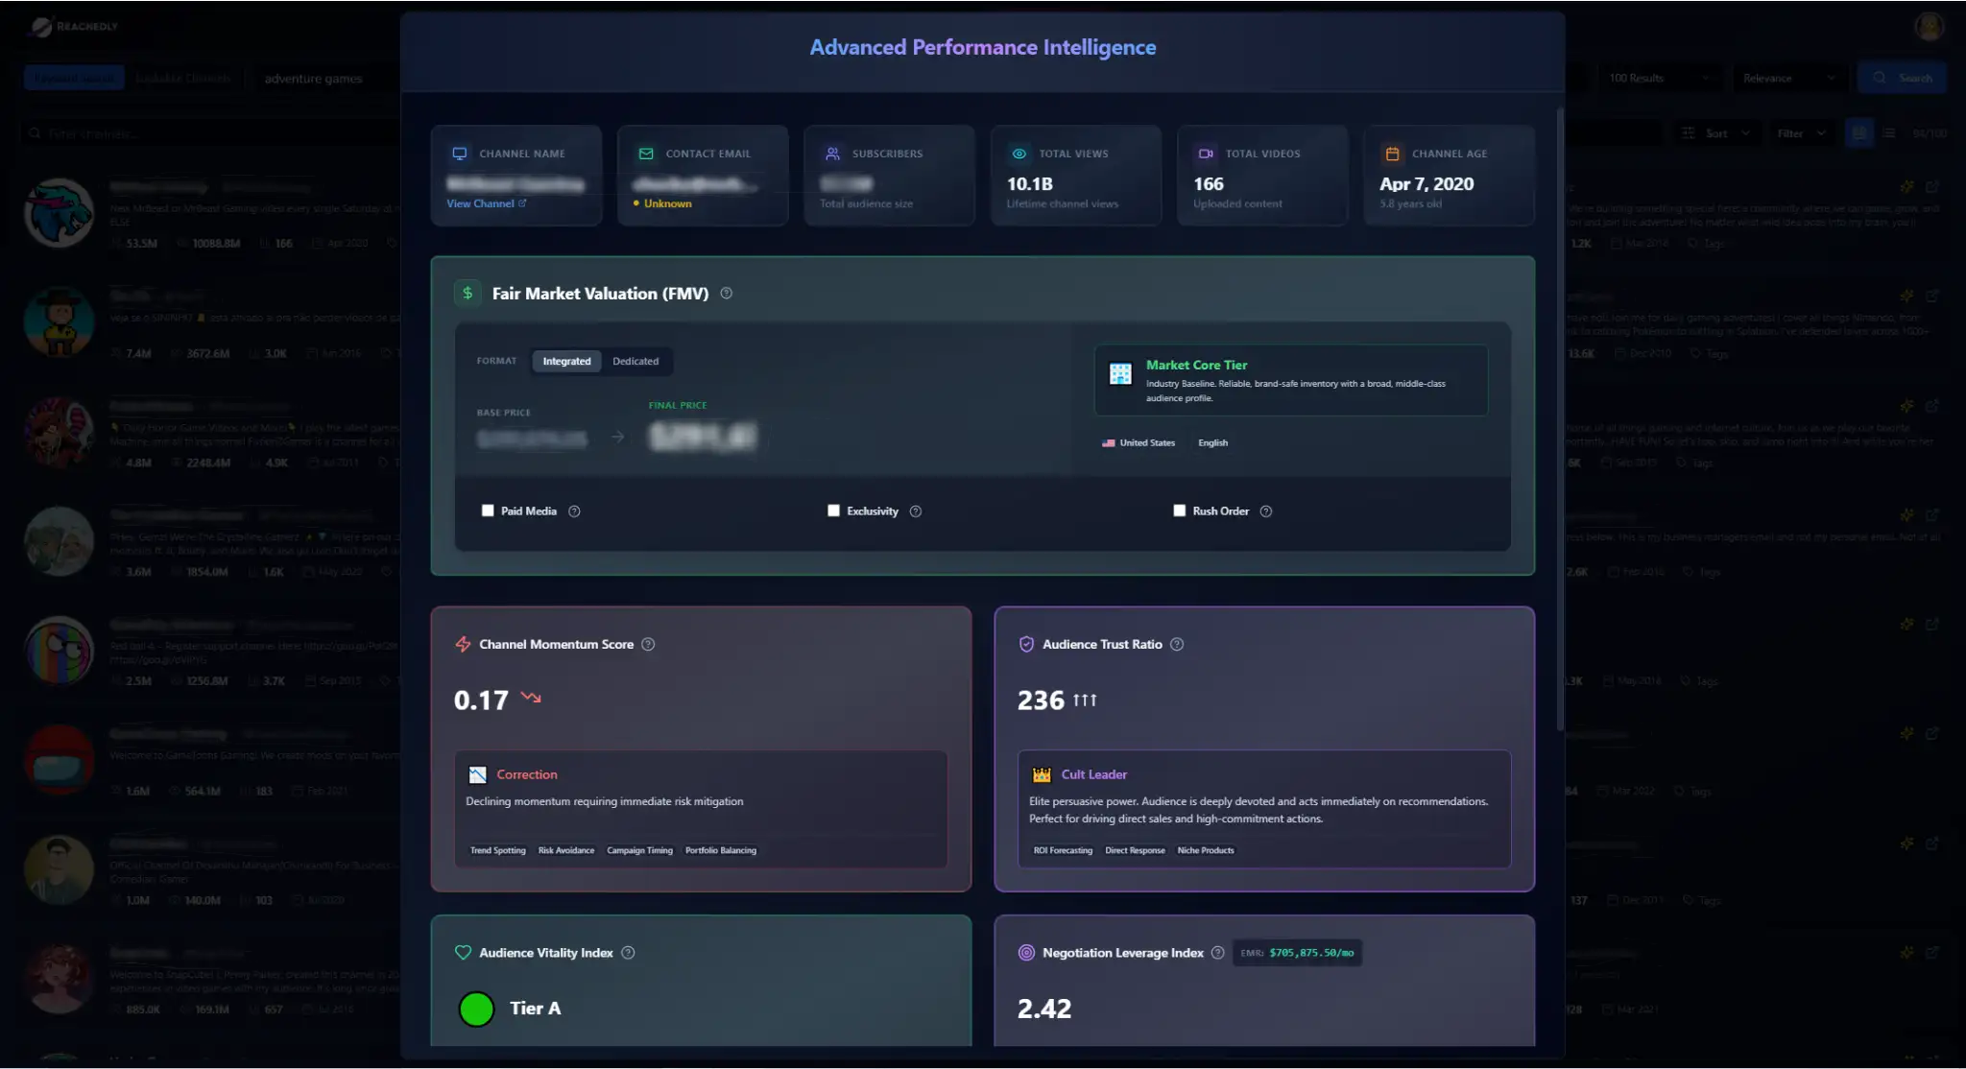This screenshot has width=1966, height=1069.
Task: Open the Audience Trust Ratio help icon
Action: 1177,644
